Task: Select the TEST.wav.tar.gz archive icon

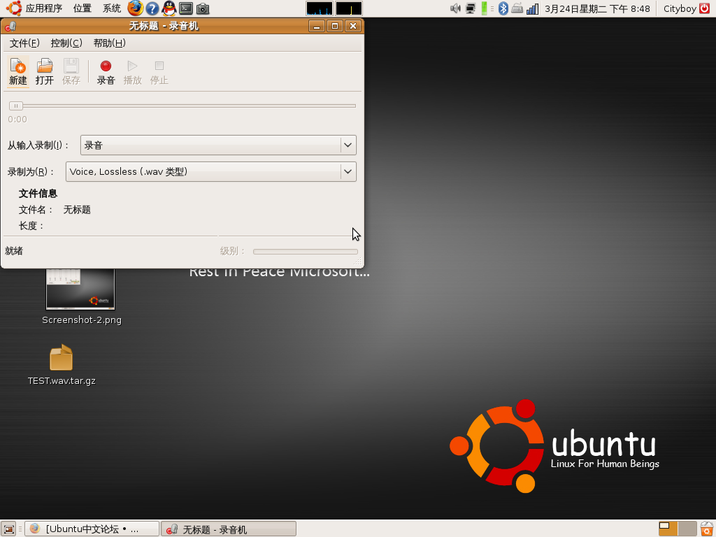Action: click(62, 357)
